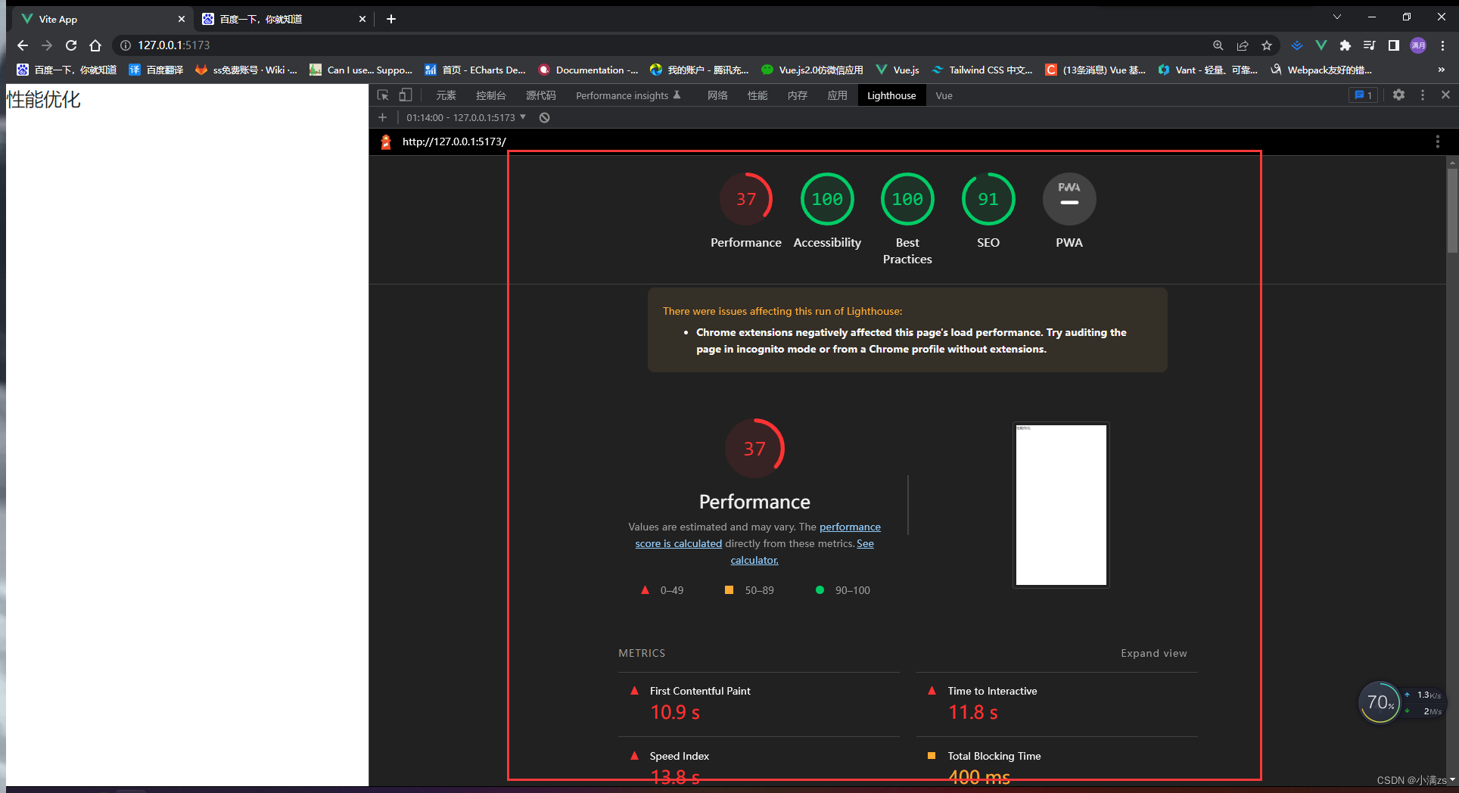Open the Vue DevTools tab

944,95
